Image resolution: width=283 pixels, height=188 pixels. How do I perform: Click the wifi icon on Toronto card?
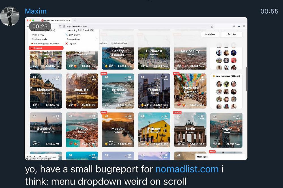pos(162,78)
